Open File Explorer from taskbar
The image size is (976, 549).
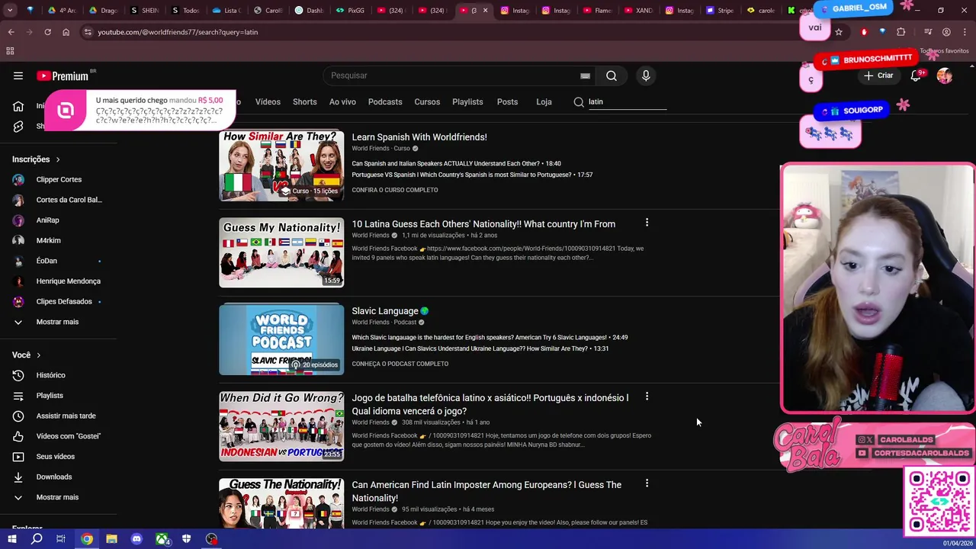coord(111,539)
